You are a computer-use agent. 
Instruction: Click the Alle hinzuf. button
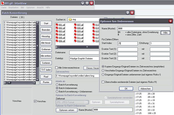coord(46,43)
